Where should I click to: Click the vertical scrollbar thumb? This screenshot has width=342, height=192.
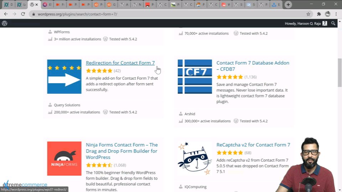click(x=340, y=73)
